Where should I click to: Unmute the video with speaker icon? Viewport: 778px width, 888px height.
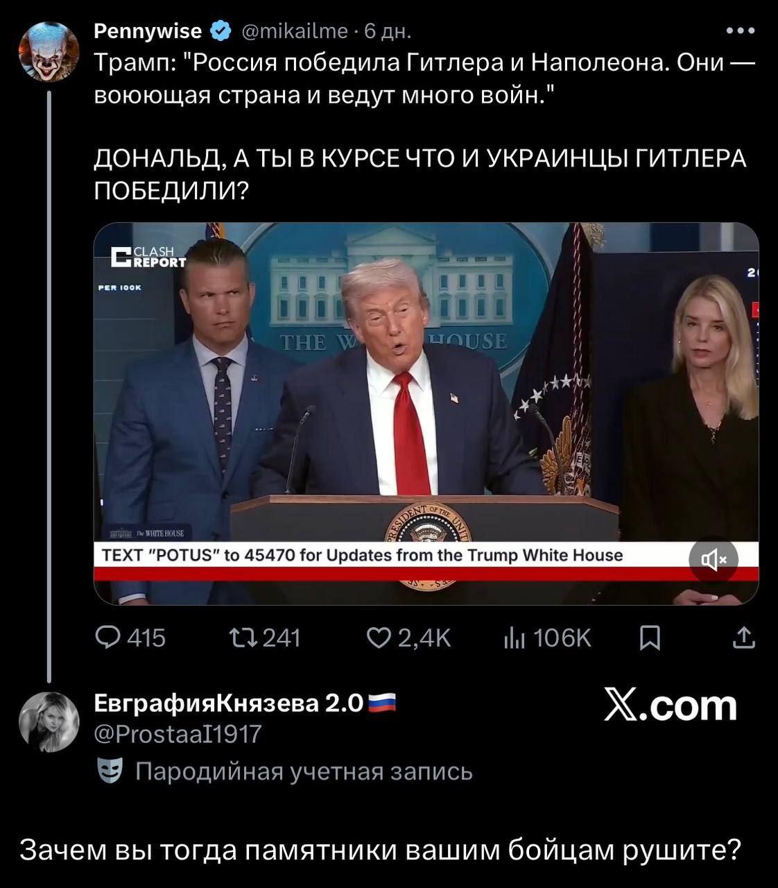[714, 559]
